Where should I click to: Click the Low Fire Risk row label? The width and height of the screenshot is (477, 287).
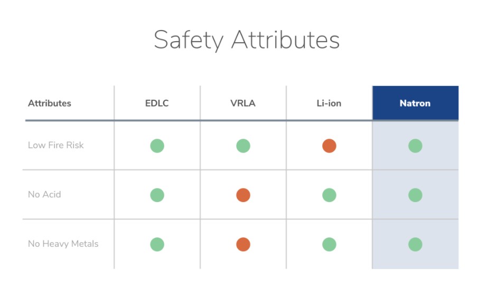55,145
